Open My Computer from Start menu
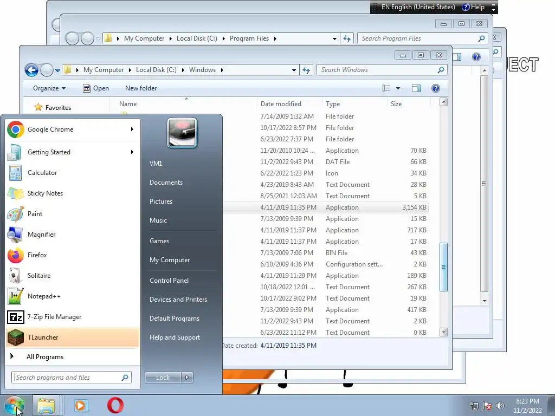555x416 pixels. (x=170, y=260)
